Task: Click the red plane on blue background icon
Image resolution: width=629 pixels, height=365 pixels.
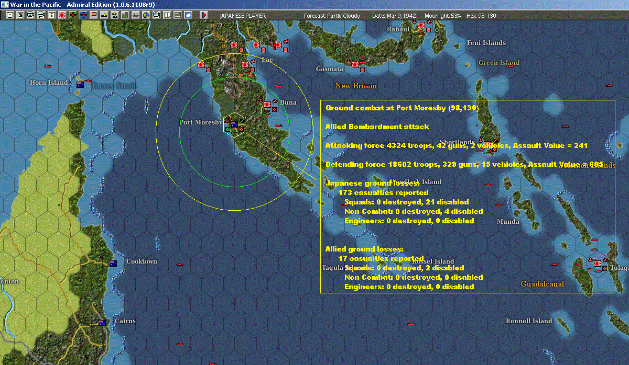Action: tap(83, 15)
